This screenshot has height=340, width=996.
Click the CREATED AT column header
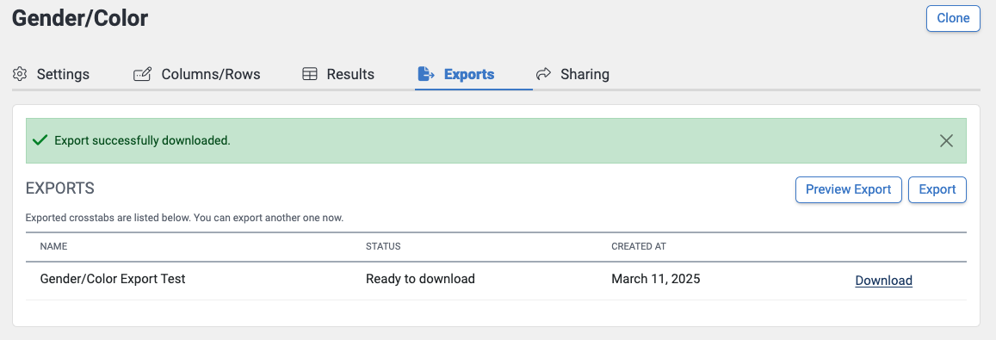pyautogui.click(x=639, y=246)
